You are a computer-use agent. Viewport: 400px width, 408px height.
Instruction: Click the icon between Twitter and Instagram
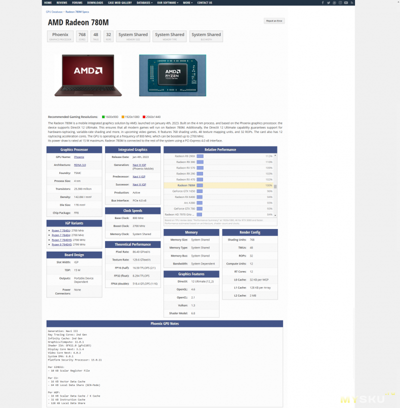tap(334, 2)
